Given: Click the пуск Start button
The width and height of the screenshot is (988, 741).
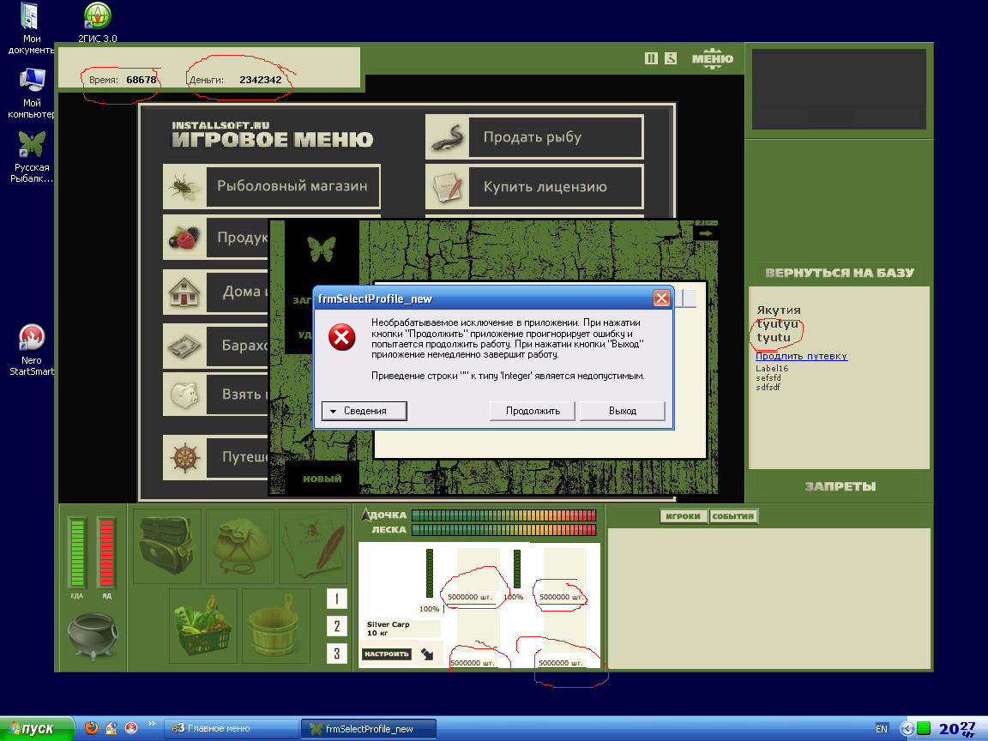Looking at the screenshot, I should point(37,728).
